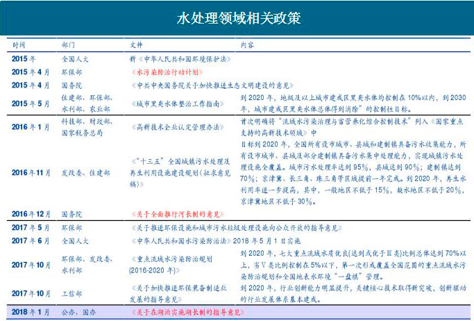Select 新《中华人民共和国环境保护法》 document cell
The image size is (474, 321).
click(180, 59)
